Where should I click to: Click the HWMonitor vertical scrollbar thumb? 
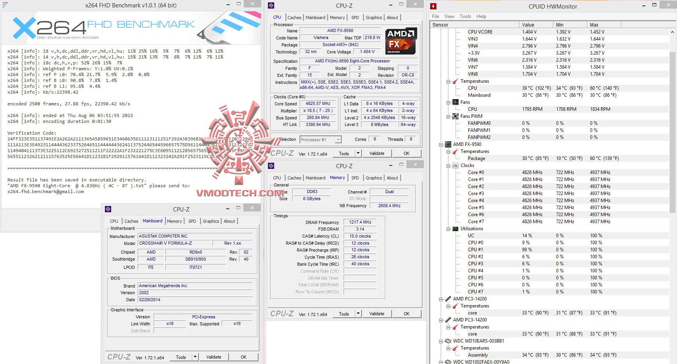672,132
